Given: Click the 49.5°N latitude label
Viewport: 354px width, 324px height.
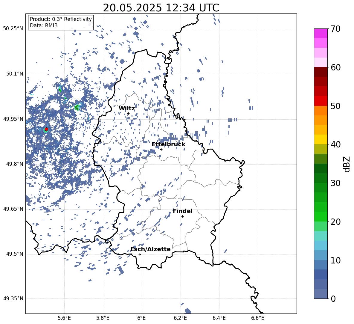Looking at the screenshot, I should 15,254.
